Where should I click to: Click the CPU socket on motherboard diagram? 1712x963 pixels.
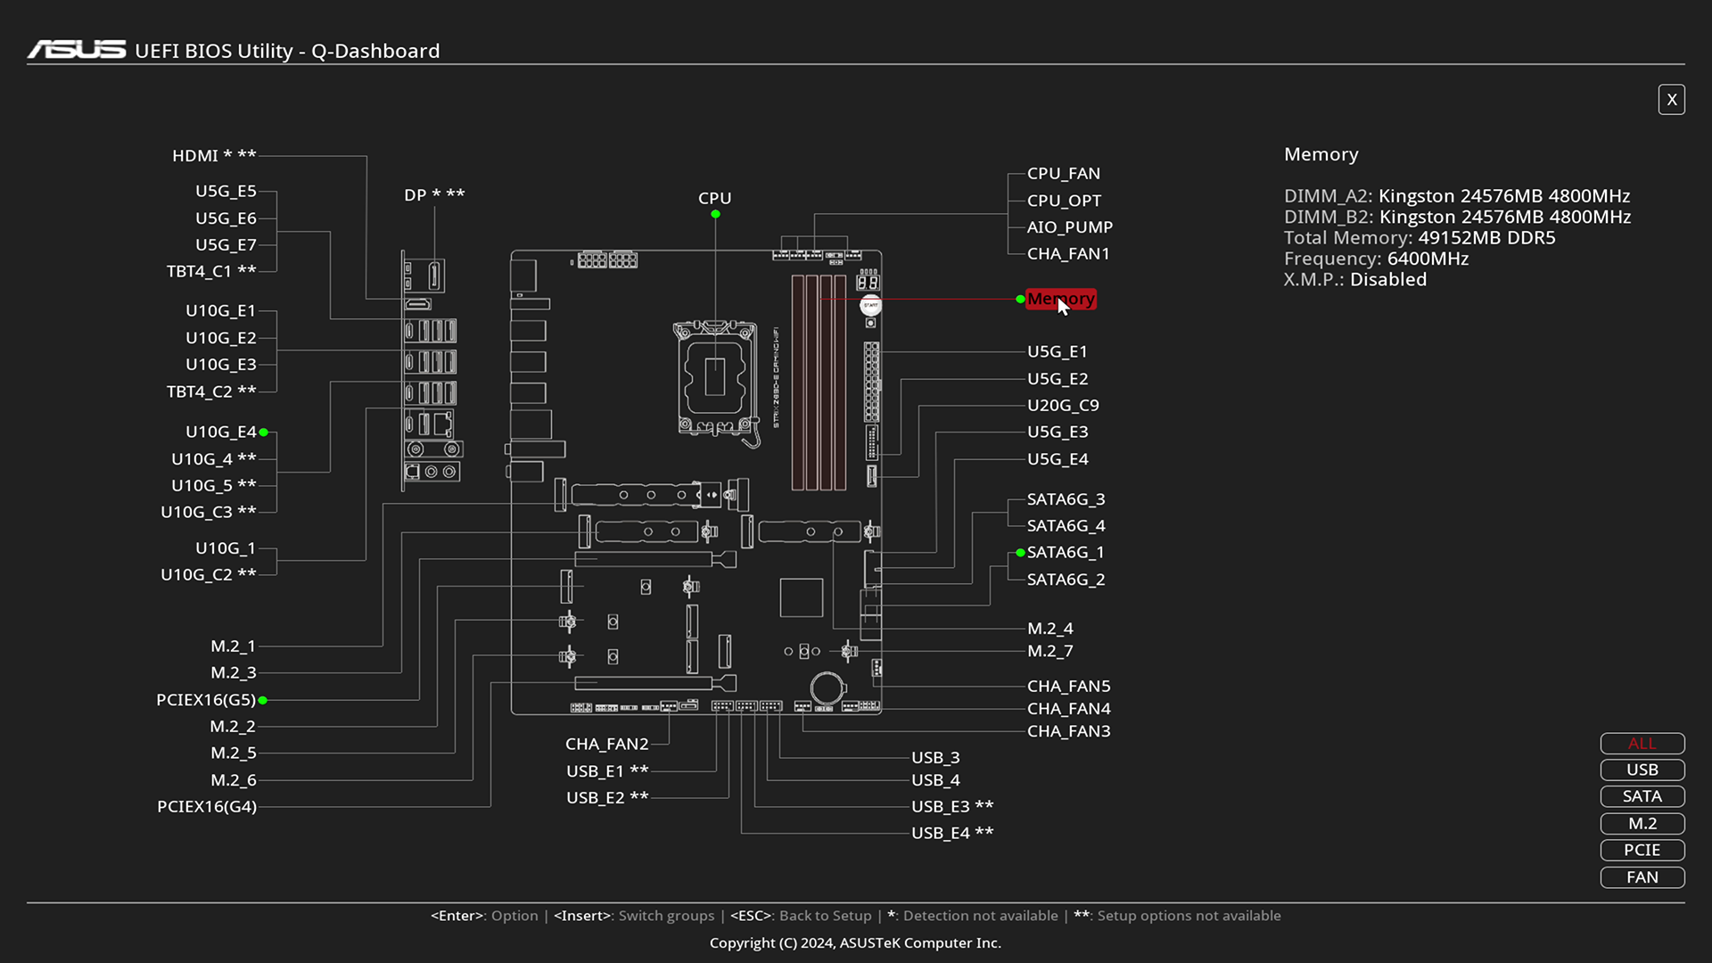(714, 377)
